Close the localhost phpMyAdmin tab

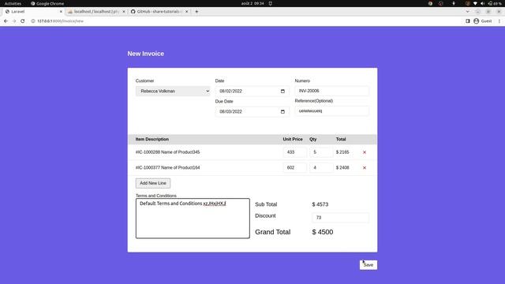click(x=124, y=12)
